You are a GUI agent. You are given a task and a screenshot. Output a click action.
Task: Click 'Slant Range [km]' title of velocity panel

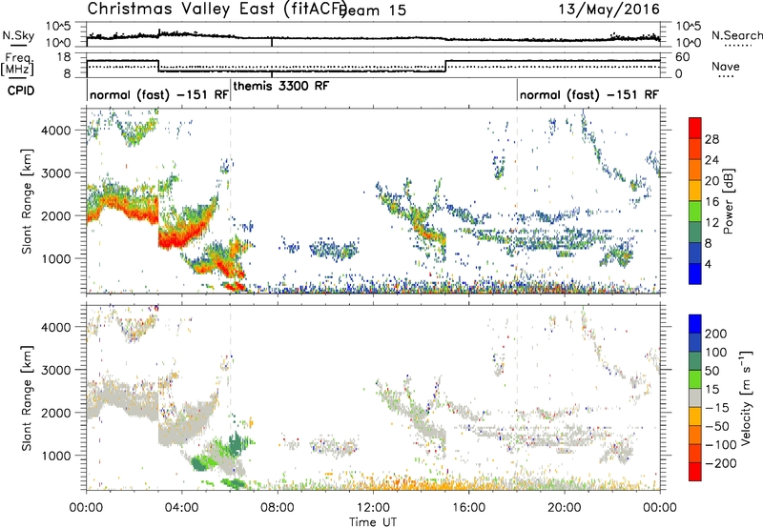(27, 397)
